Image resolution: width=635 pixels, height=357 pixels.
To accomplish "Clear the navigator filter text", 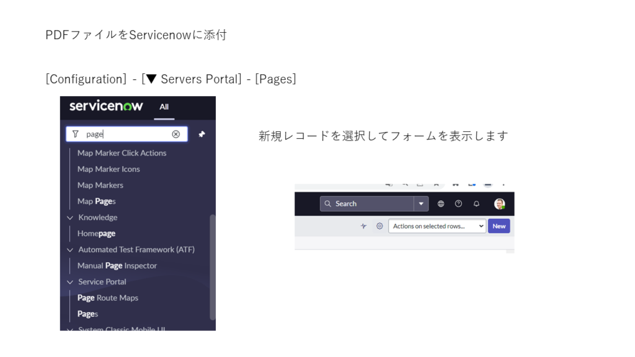I will pos(176,134).
